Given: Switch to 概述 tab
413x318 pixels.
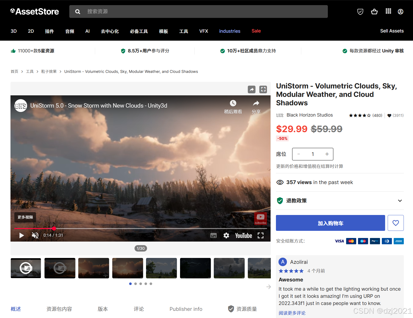Looking at the screenshot, I should click(x=16, y=309).
